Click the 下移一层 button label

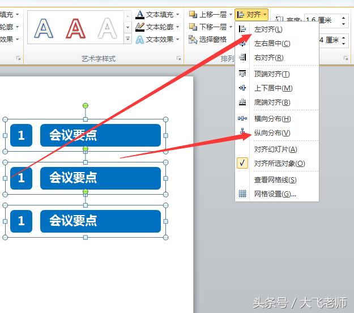213,27
